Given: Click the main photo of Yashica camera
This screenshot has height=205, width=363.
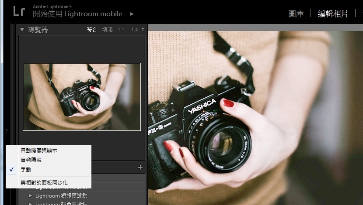Looking at the screenshot, I should click(255, 118).
